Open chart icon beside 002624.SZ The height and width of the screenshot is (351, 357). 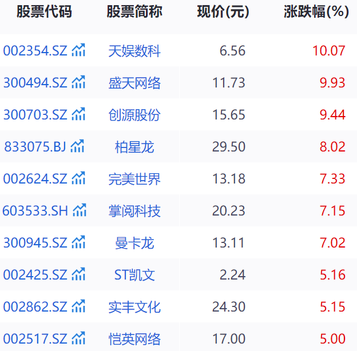78,178
